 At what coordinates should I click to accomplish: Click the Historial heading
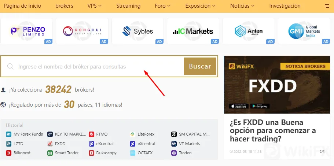15,125
